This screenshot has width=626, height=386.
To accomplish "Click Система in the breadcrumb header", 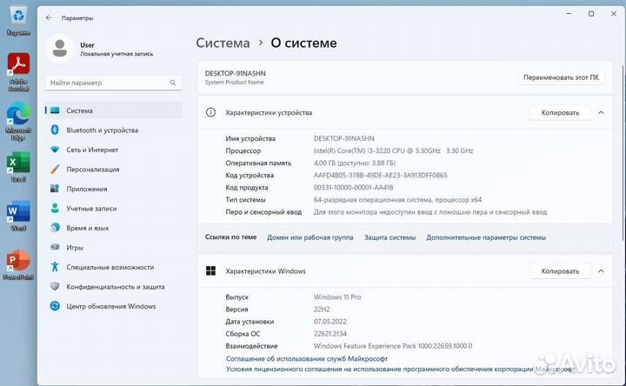I will pyautogui.click(x=223, y=43).
